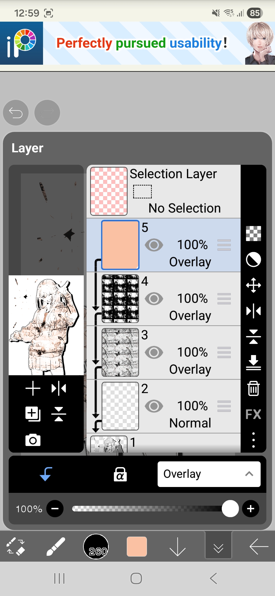Toggle the clipping arrow icon

[46, 474]
